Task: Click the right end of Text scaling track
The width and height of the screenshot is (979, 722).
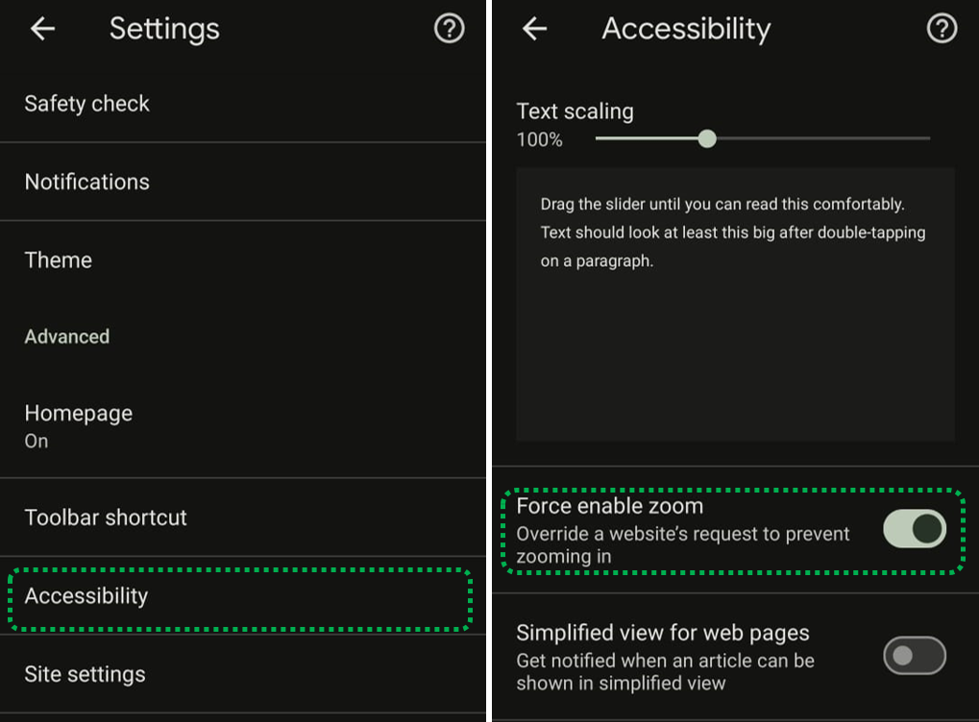Action: pos(925,139)
